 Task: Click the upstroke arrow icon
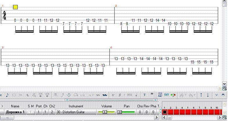coord(201,95)
